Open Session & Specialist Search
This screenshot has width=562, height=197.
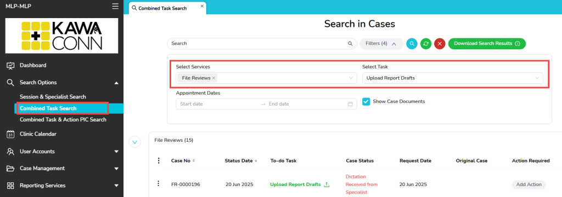coord(53,96)
